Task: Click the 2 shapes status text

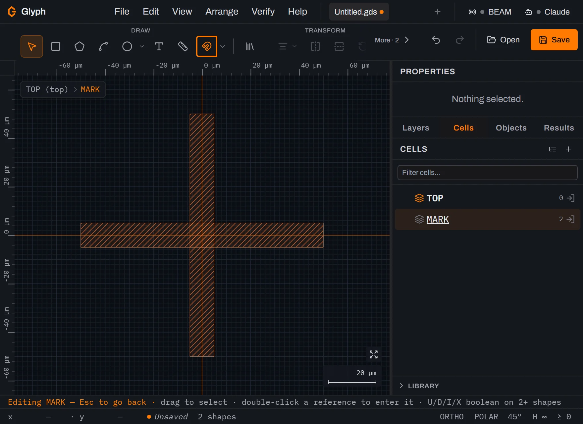Action: pyautogui.click(x=217, y=417)
